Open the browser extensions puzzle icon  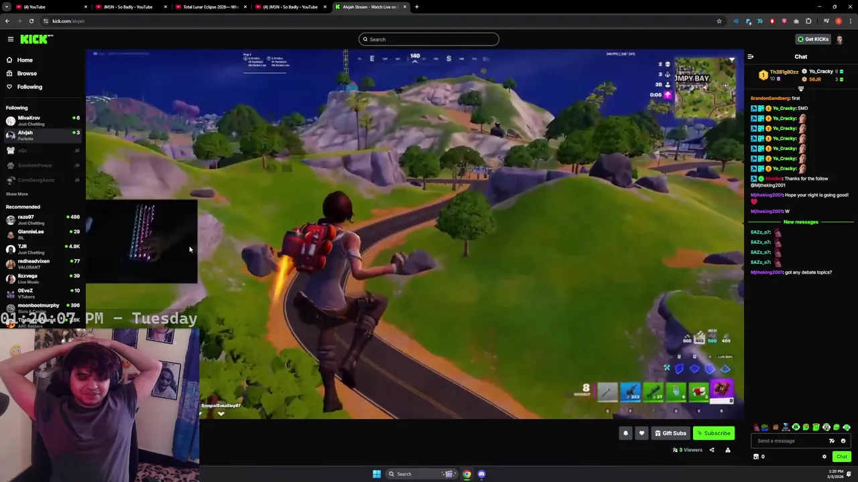point(808,21)
